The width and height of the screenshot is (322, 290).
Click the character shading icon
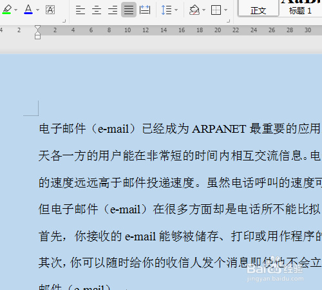point(50,10)
